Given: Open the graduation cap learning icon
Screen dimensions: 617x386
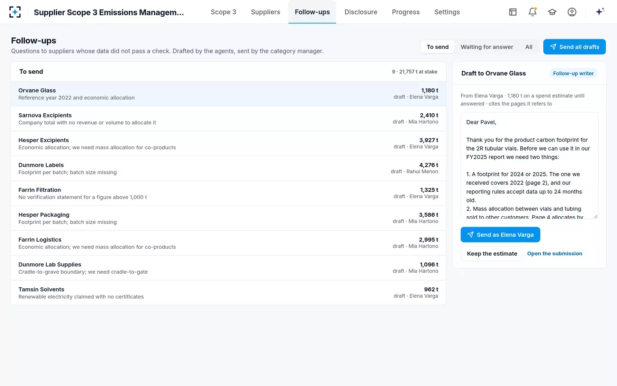Looking at the screenshot, I should pos(552,12).
